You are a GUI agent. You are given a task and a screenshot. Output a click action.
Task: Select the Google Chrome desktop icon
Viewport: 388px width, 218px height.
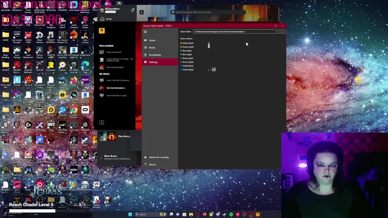pyautogui.click(x=74, y=111)
